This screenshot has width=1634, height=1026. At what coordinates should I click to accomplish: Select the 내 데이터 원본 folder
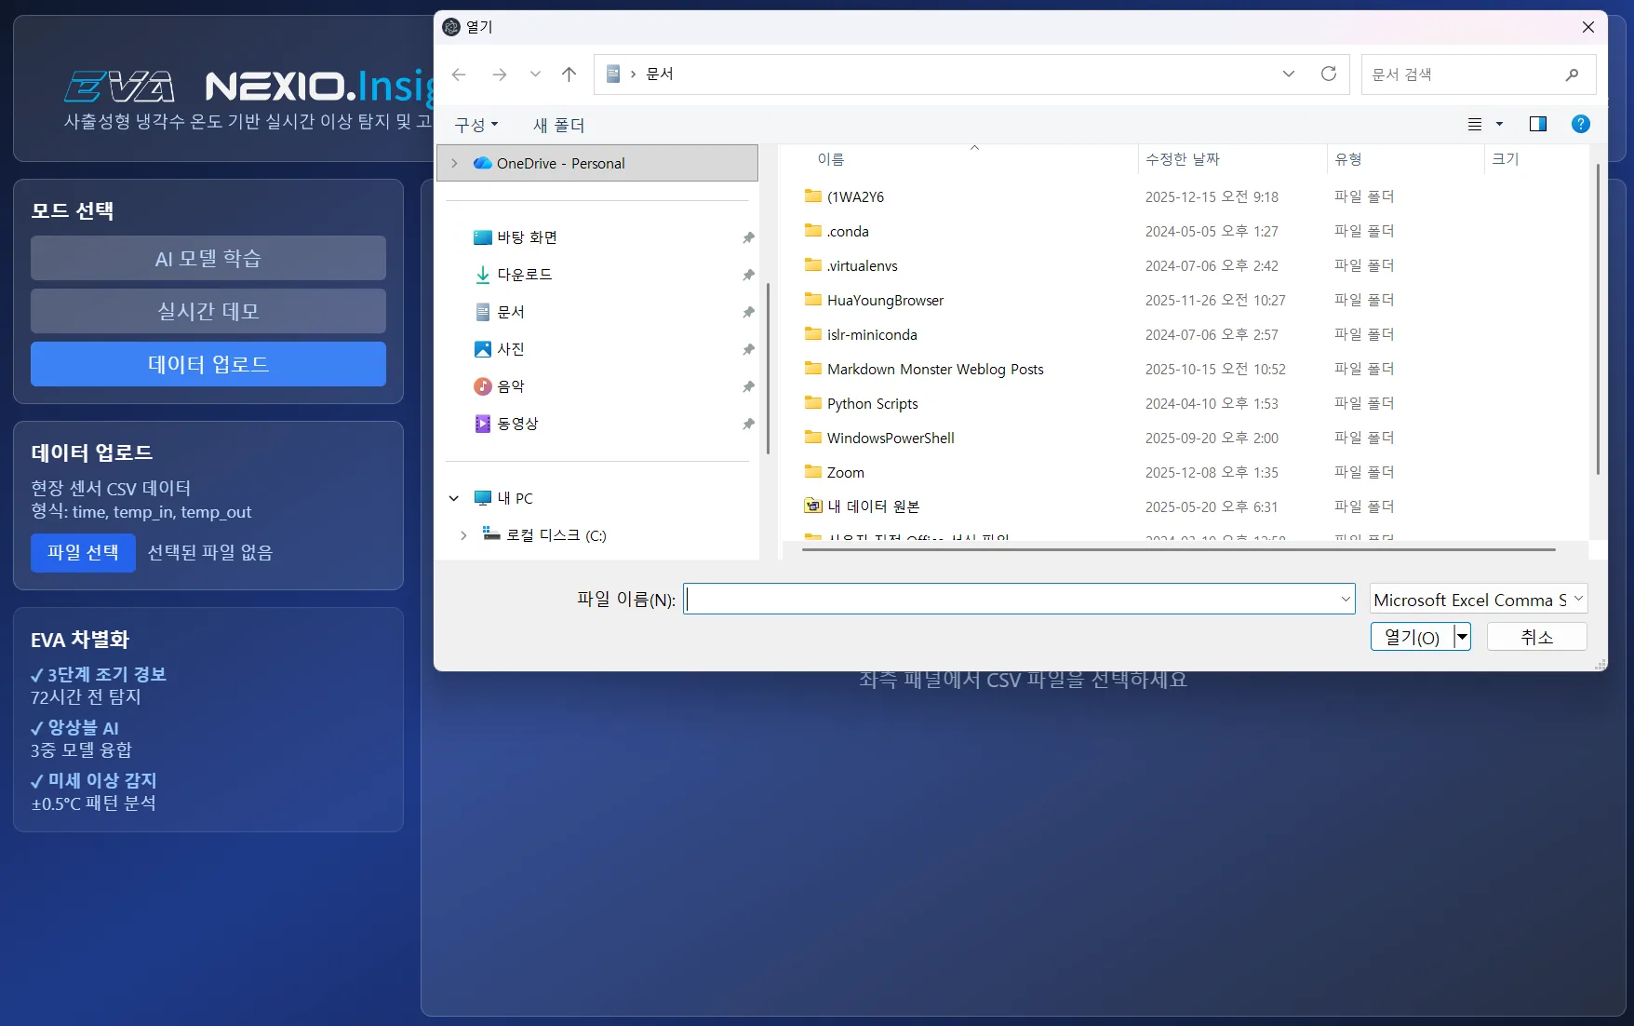tap(873, 506)
